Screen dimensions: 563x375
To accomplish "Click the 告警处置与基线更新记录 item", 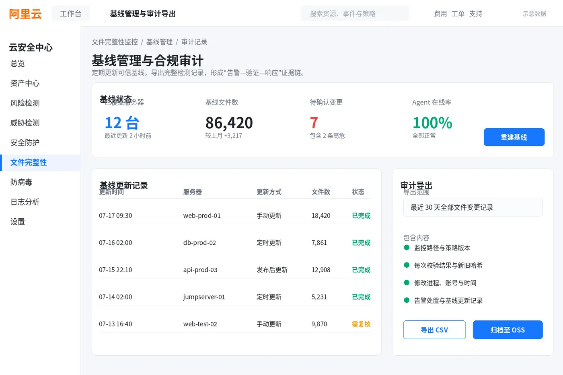I will [x=448, y=301].
